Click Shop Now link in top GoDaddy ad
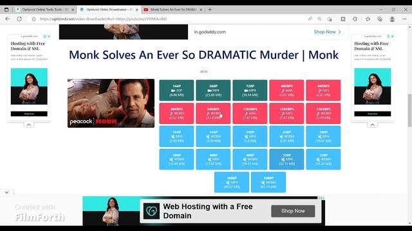 coord(327,31)
